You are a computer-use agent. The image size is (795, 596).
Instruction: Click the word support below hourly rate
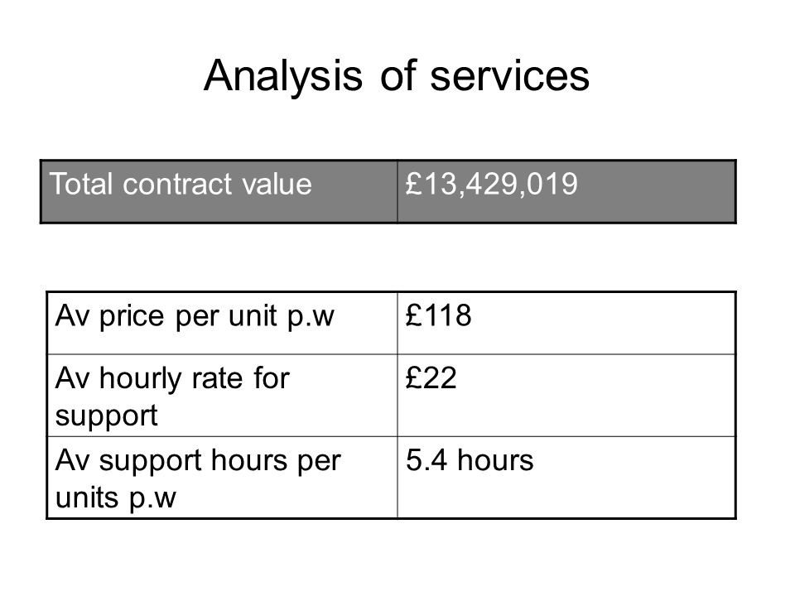pyautogui.click(x=107, y=417)
